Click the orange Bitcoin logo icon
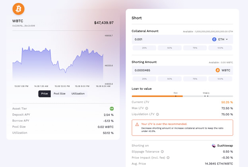Image resolution: width=248 pixels, height=167 pixels. (18, 8)
